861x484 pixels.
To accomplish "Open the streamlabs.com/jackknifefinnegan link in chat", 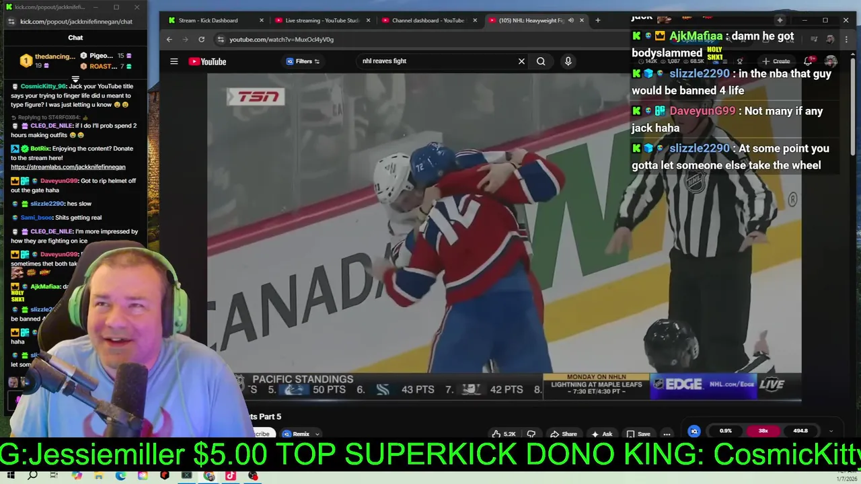I will (x=68, y=167).
